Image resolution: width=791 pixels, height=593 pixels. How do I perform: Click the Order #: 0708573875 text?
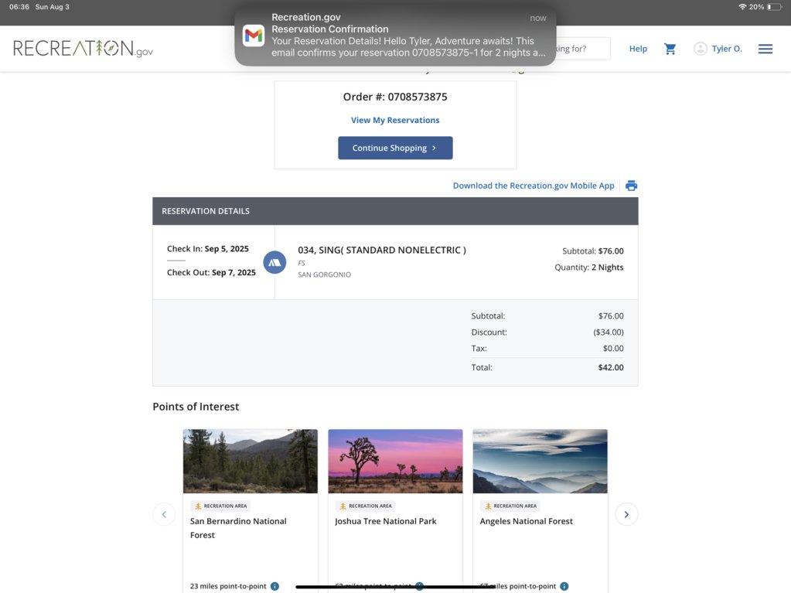click(395, 97)
